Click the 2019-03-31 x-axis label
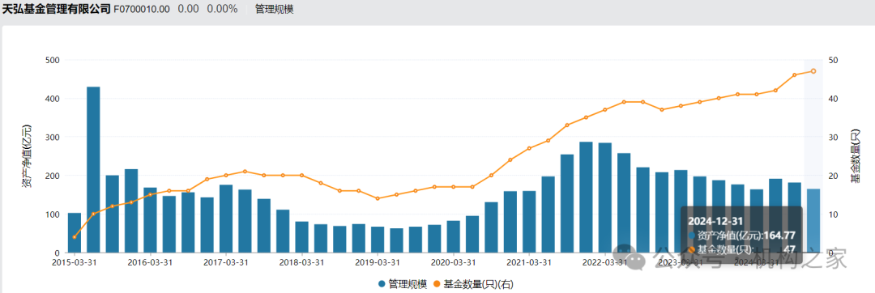 pos(378,261)
